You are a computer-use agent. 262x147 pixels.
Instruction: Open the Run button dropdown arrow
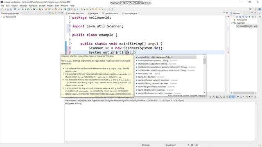(31, 9)
